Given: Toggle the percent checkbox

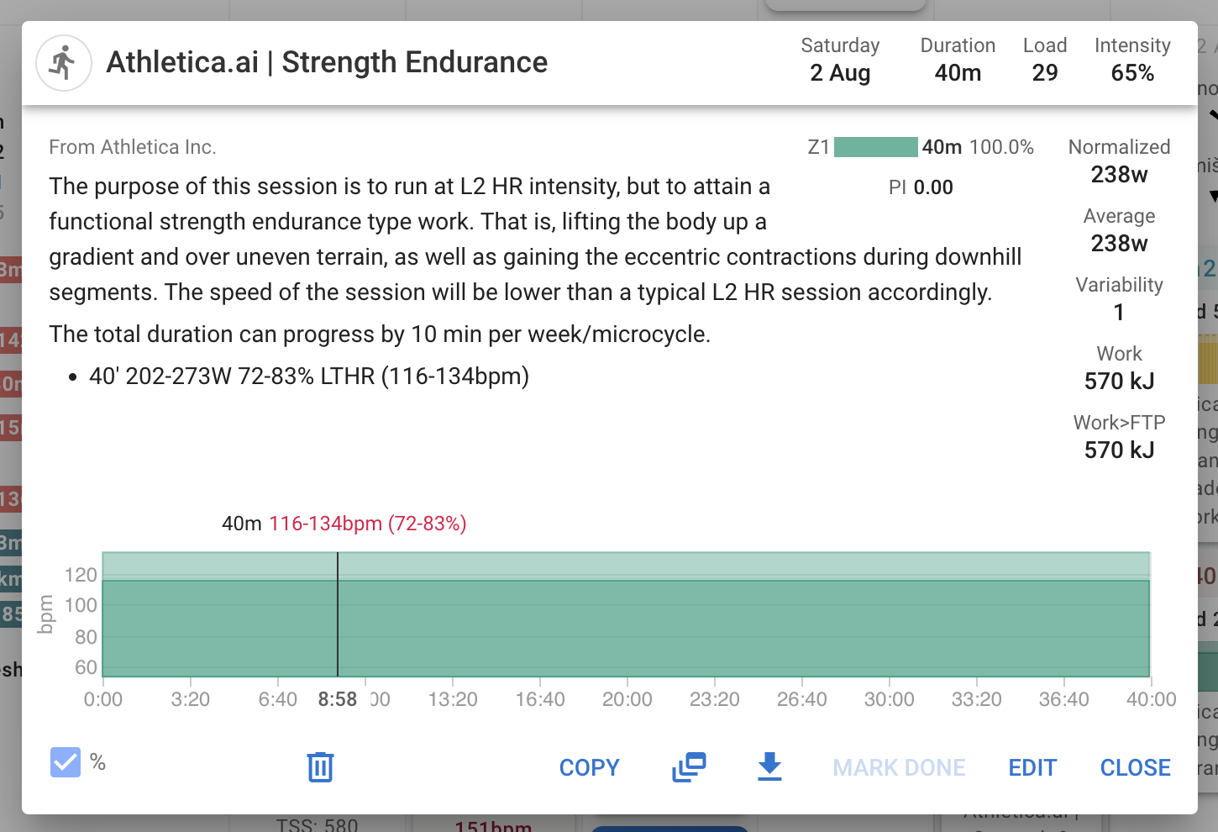Looking at the screenshot, I should coord(66,762).
